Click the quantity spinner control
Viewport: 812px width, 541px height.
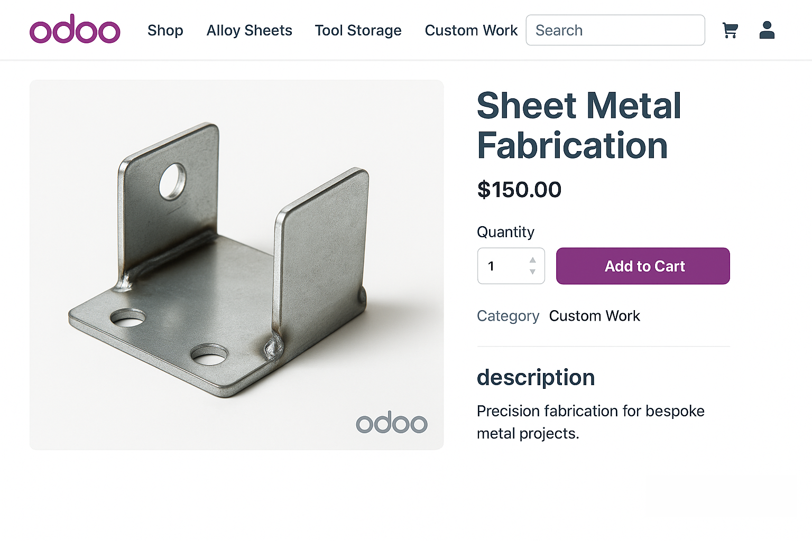pos(532,266)
